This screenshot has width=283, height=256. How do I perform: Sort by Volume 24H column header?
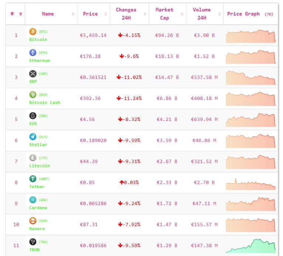(x=202, y=14)
